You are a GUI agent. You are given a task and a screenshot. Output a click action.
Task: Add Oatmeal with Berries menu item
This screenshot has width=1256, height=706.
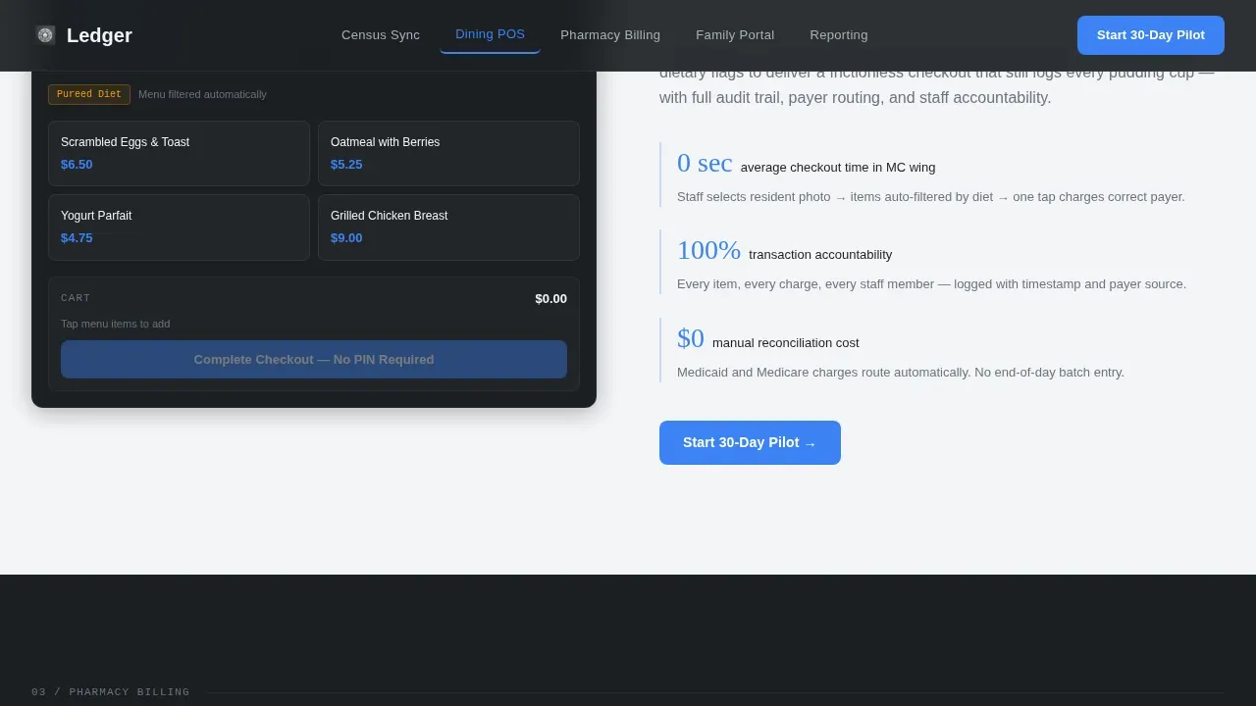point(448,153)
